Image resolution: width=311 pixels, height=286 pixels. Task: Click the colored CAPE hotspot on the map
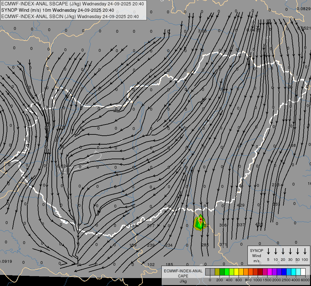(x=200, y=223)
